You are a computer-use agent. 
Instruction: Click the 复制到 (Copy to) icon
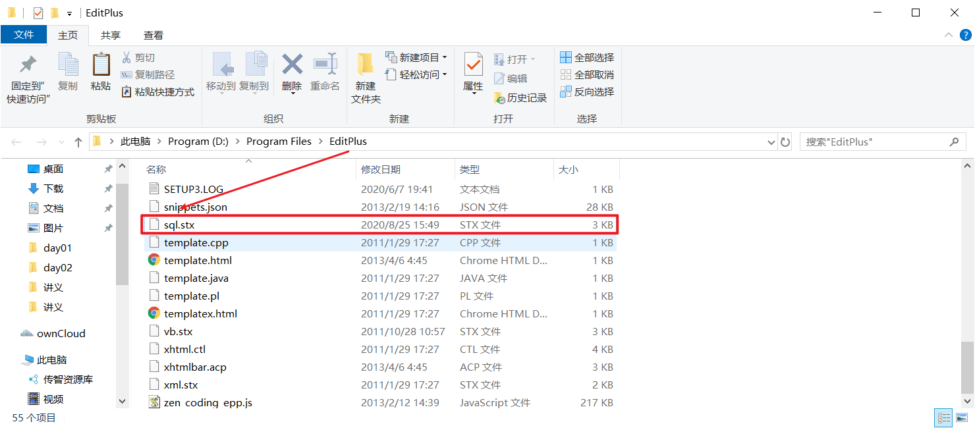click(x=255, y=65)
